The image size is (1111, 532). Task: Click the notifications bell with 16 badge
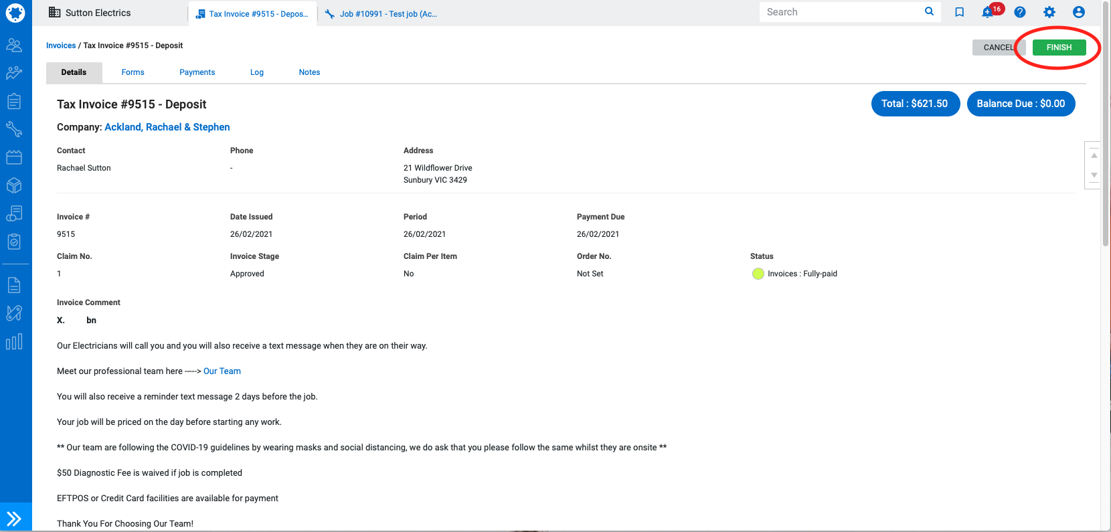[988, 12]
